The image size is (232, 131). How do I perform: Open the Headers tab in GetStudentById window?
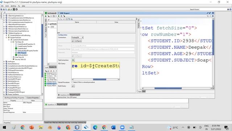53,67
